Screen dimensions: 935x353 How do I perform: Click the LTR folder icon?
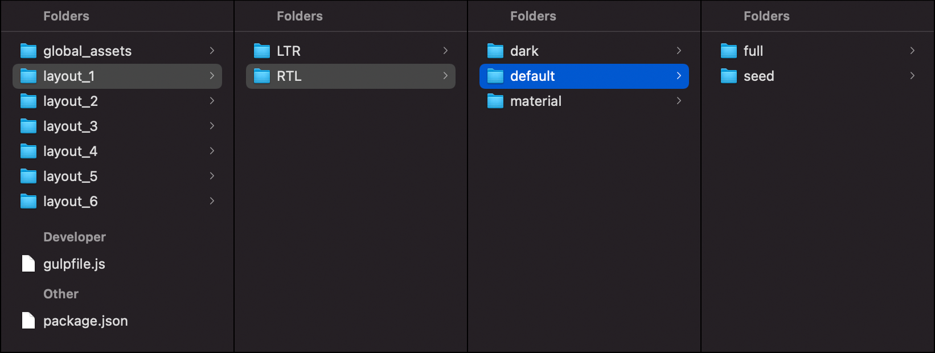click(x=262, y=51)
